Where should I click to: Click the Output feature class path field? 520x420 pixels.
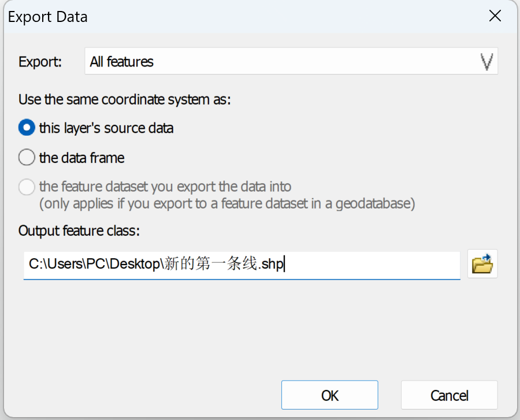pyautogui.click(x=370, y=264)
